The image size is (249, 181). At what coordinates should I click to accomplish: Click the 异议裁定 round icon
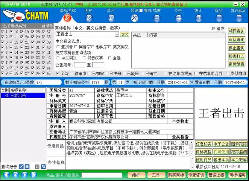[239, 18]
